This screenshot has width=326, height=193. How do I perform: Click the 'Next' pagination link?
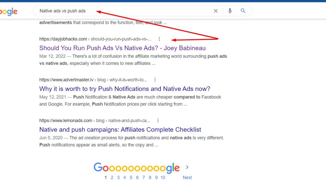tap(187, 177)
